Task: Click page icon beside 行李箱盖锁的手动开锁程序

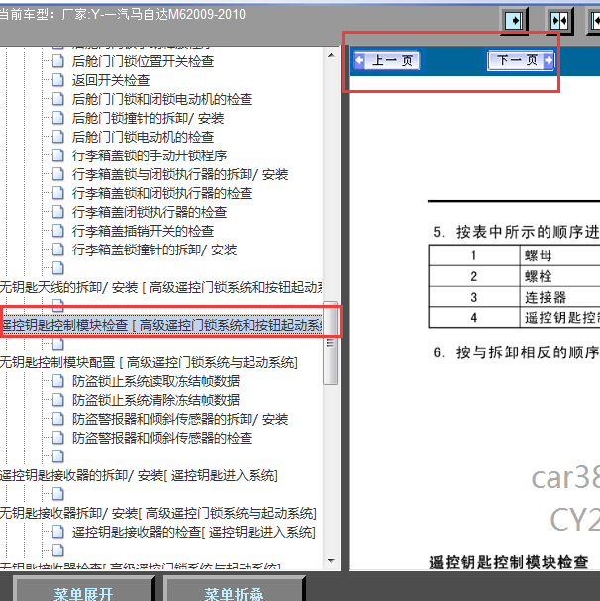Action: pos(57,154)
